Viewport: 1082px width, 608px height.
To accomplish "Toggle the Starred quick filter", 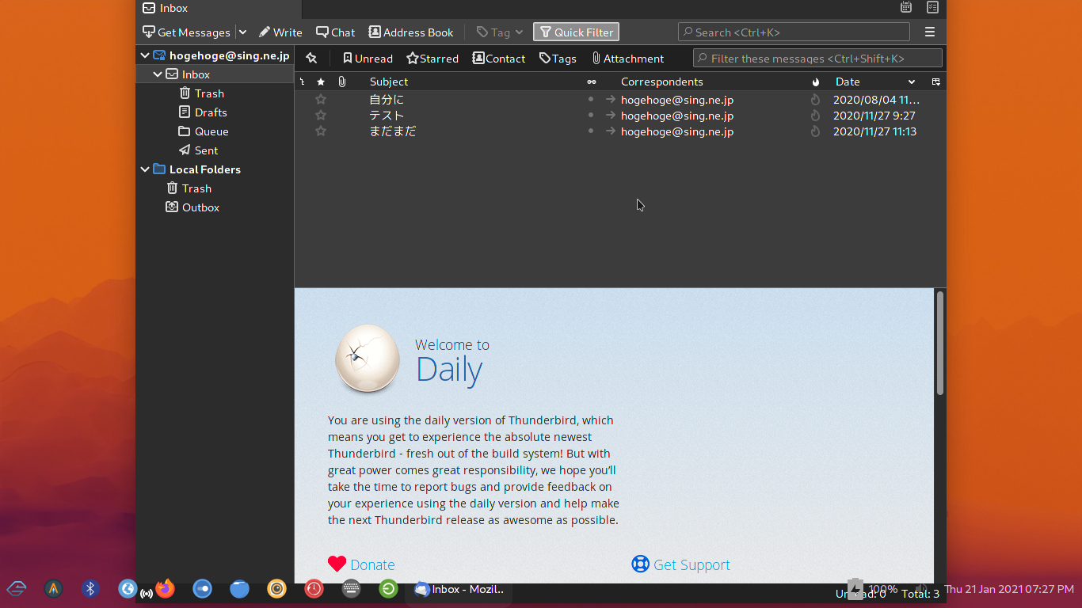I will coord(432,59).
